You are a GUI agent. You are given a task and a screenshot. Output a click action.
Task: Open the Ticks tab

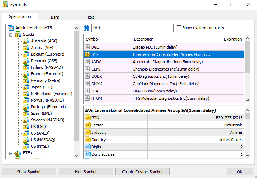point(90,17)
